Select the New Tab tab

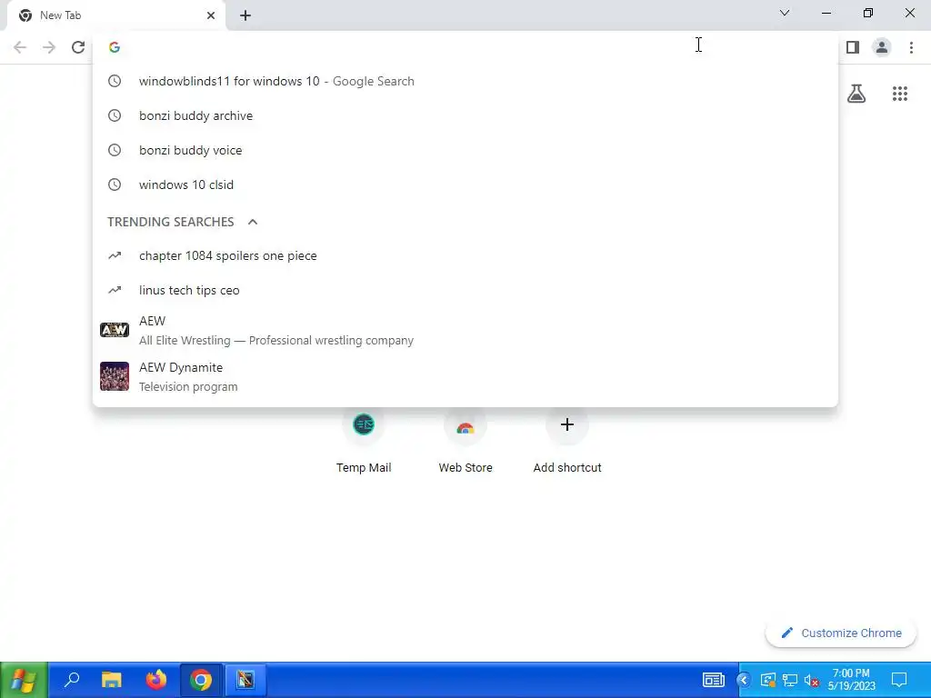click(x=115, y=15)
